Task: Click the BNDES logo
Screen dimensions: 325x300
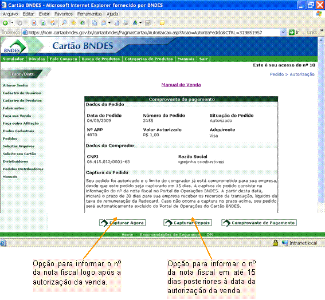Action: coord(14,47)
